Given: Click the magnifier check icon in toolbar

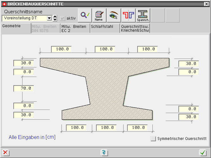Looking at the screenshot, I should tap(85, 16).
